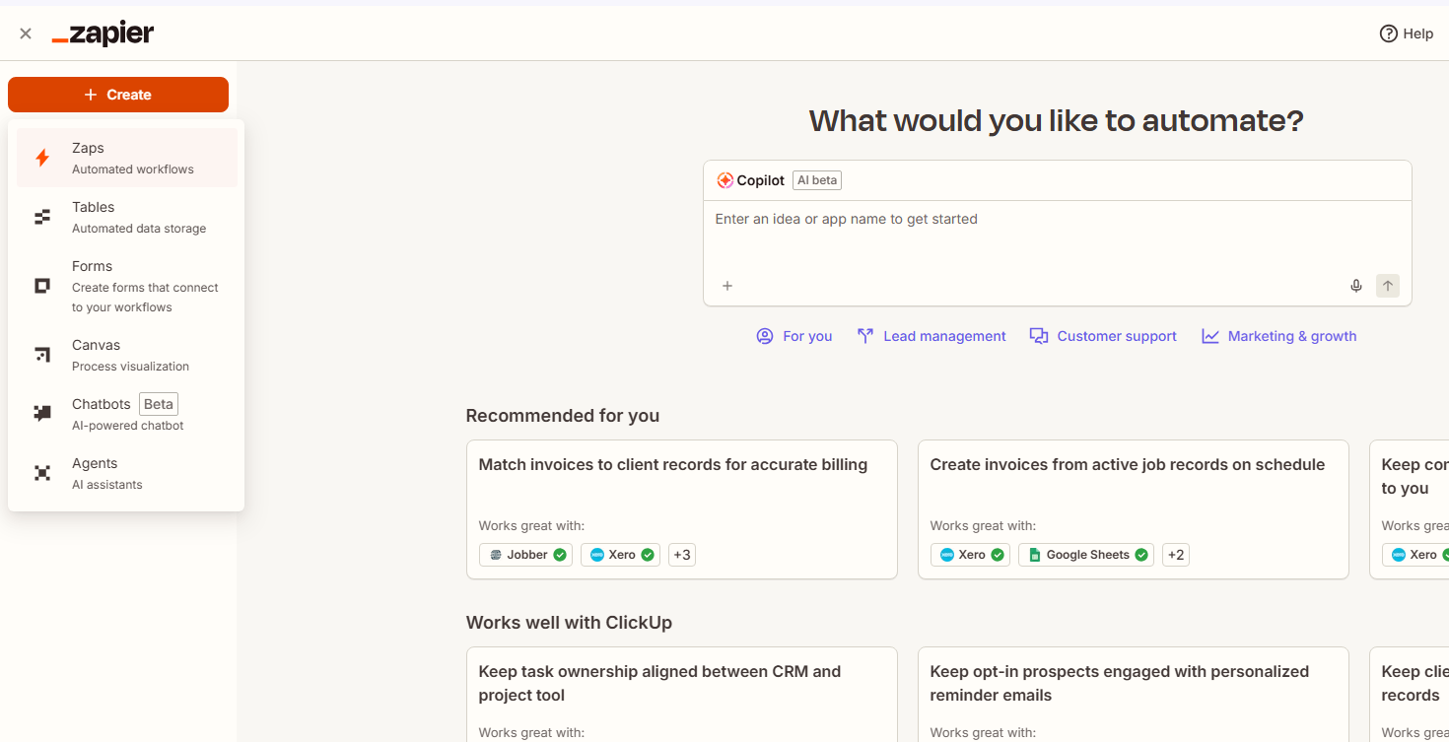
Task: Click the Canvas process visualization icon
Action: (x=42, y=355)
